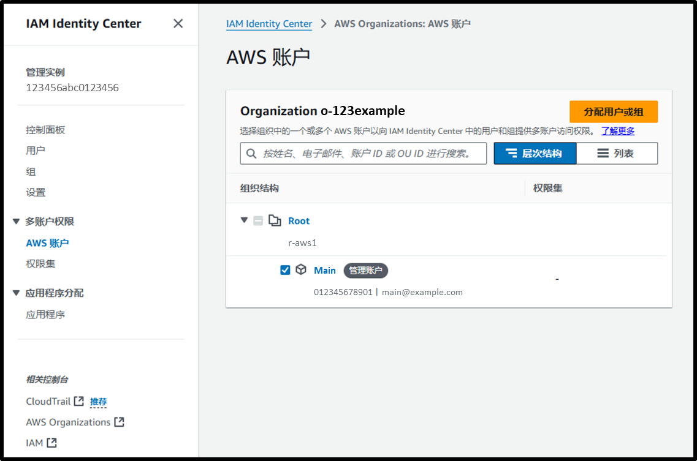Click the hierarchy icon on the 层次结构 button
The width and height of the screenshot is (697, 461).
point(512,153)
